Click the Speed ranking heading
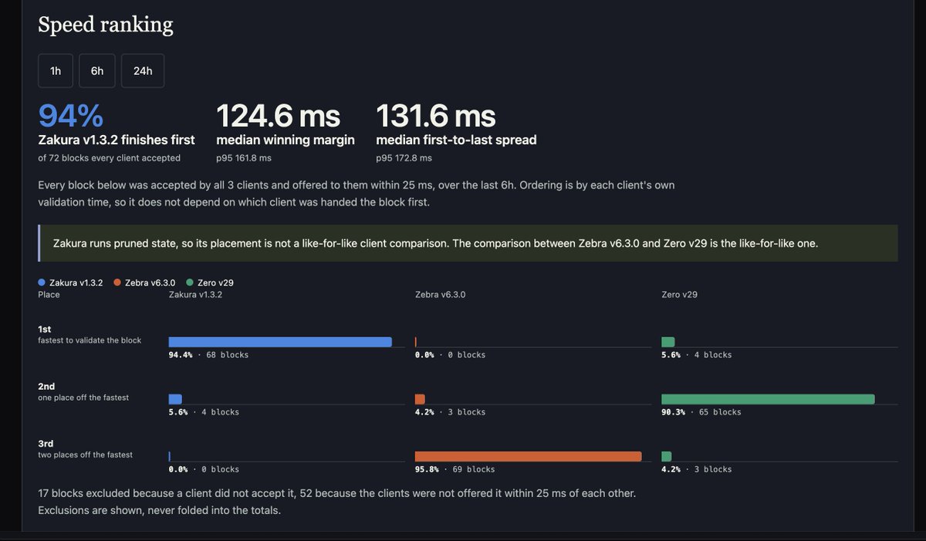The height and width of the screenshot is (541, 926). tap(106, 25)
